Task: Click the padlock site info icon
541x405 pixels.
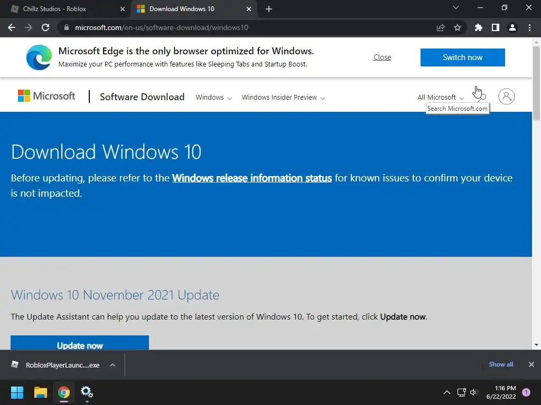Action: (x=67, y=27)
